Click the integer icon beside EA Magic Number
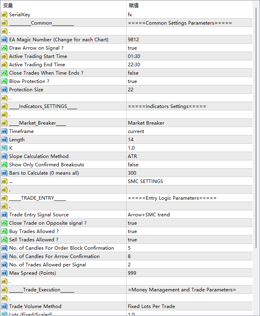The width and height of the screenshot is (260, 316). 4,40
